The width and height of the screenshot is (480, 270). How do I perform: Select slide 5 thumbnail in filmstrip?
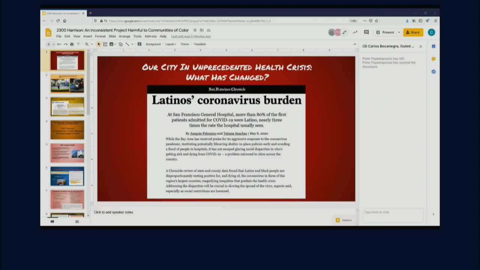click(67, 153)
